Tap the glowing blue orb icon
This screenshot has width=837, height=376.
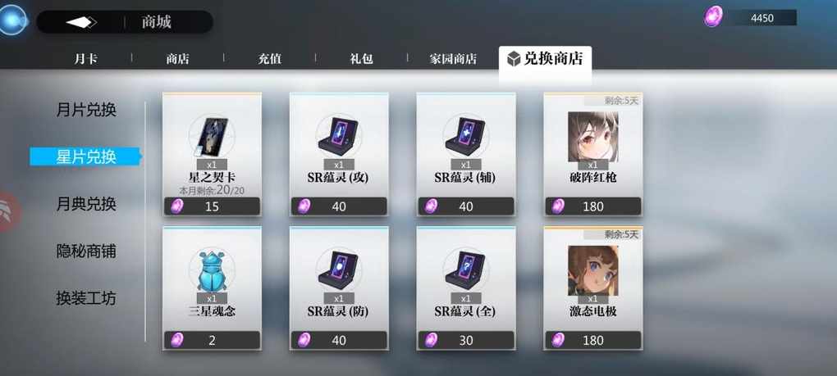pos(11,20)
